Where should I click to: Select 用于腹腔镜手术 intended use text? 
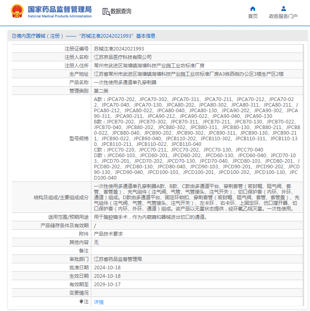click(x=151, y=217)
